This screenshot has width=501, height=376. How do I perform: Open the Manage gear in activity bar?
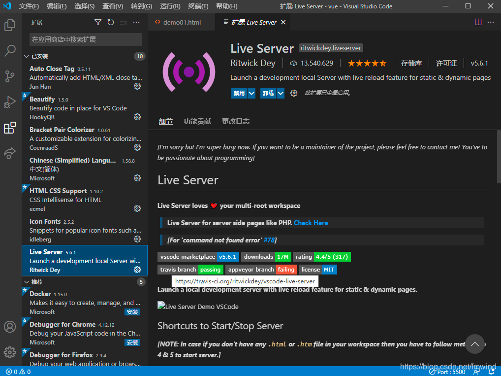coord(10,352)
